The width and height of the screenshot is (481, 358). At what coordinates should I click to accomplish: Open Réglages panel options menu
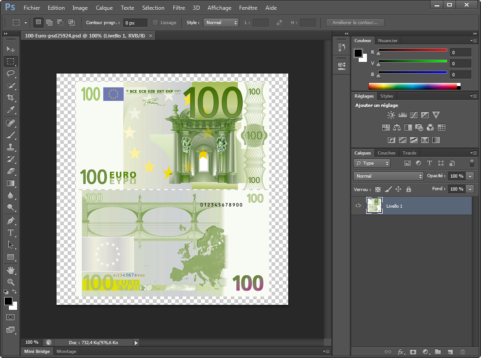pos(474,96)
